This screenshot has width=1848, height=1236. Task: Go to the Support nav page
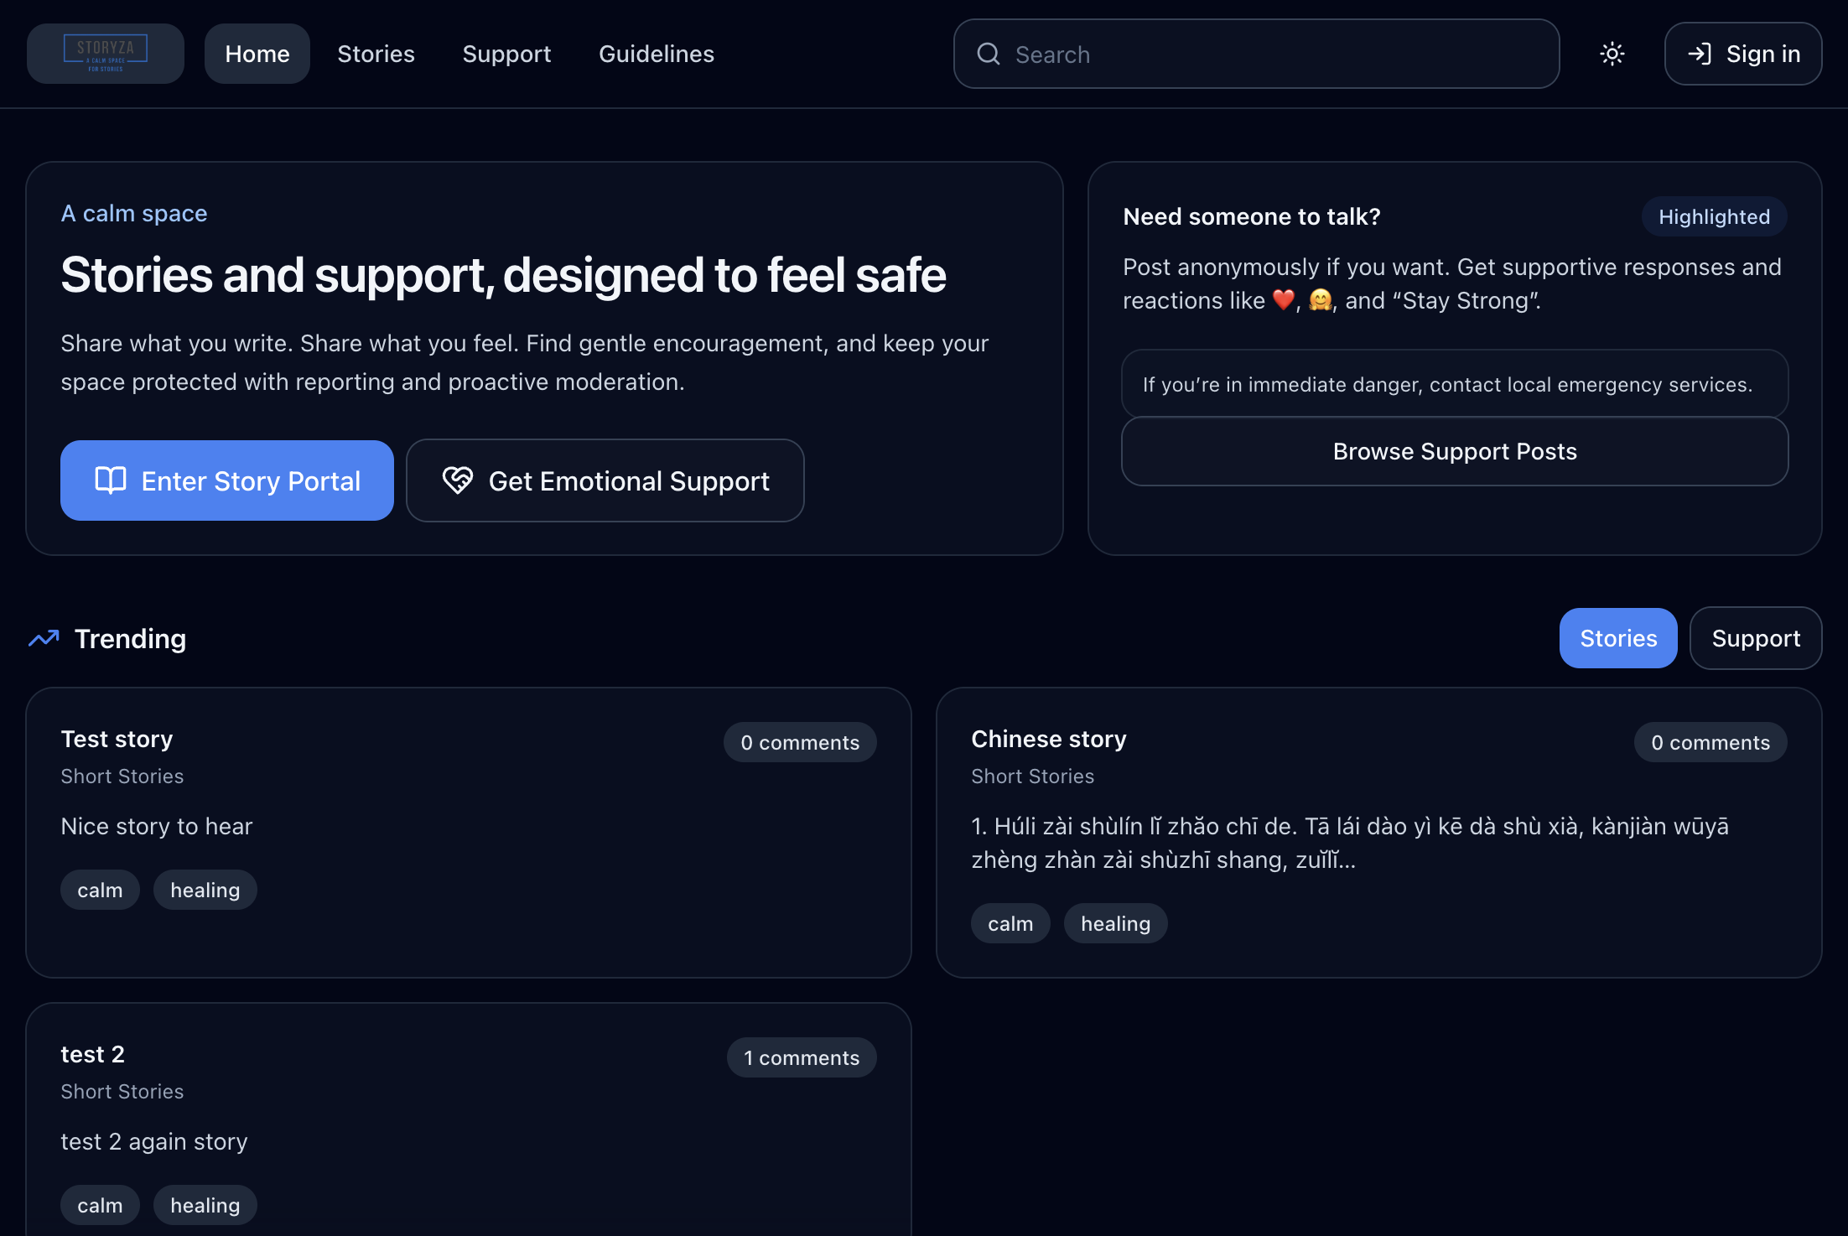pos(506,55)
